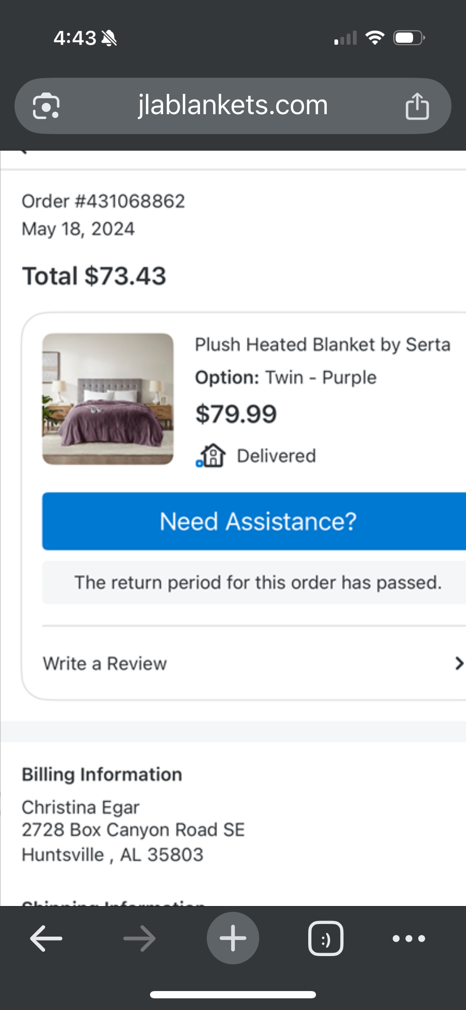This screenshot has width=466, height=1010.
Task: Open Plush Heated Blanket by Serta title
Action: coord(323,344)
